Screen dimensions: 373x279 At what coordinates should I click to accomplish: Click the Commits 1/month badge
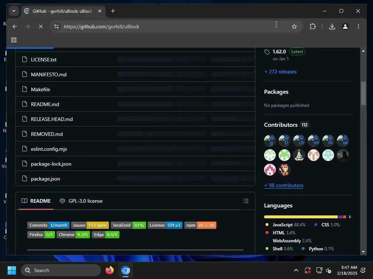coord(48,225)
